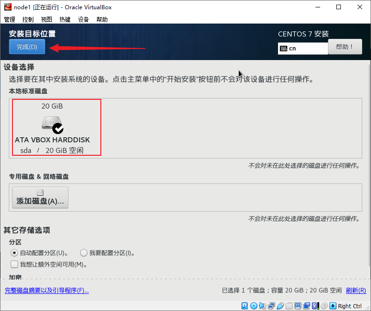Select the ATA VBOX HARDDISK drive icon

click(x=53, y=125)
